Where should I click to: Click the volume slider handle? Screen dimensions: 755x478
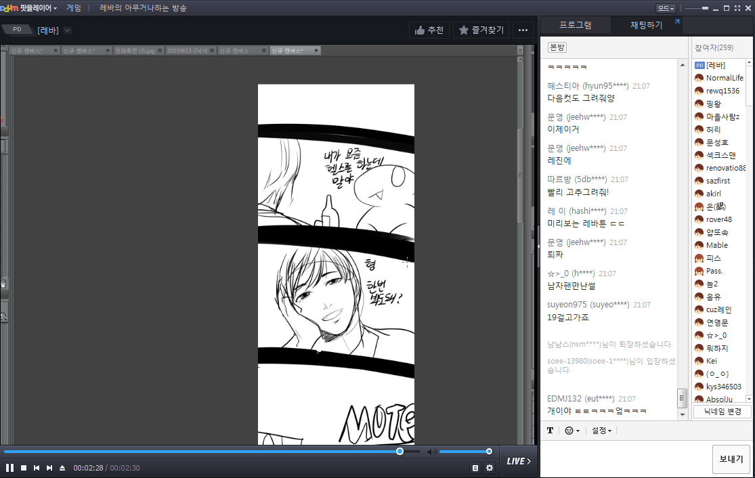tap(489, 452)
